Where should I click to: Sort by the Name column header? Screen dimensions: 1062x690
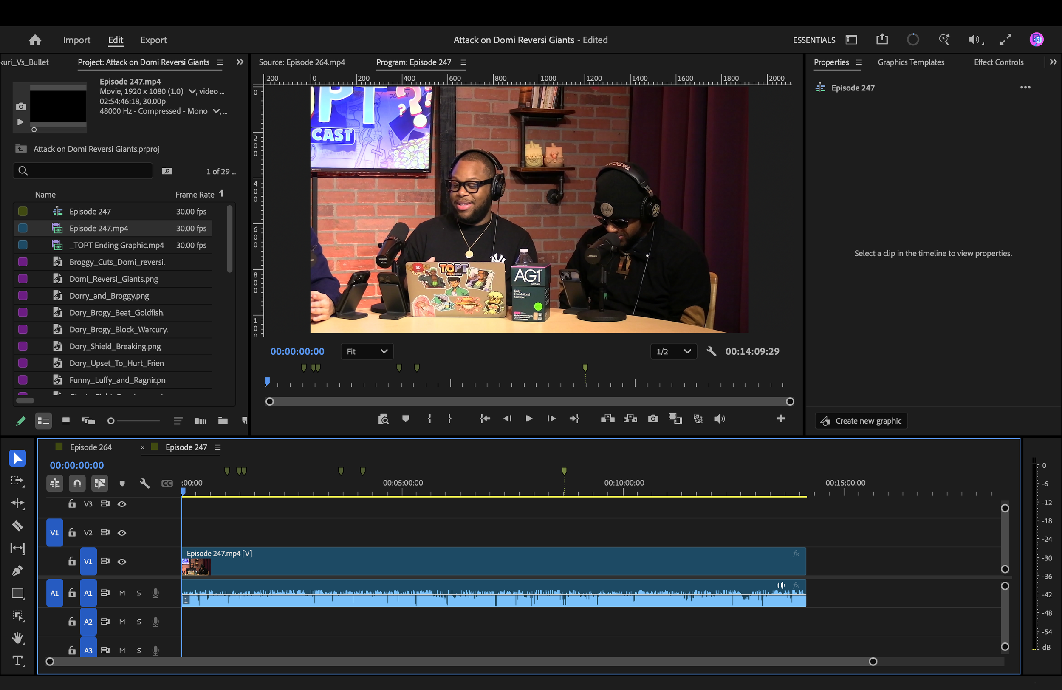[x=45, y=195]
